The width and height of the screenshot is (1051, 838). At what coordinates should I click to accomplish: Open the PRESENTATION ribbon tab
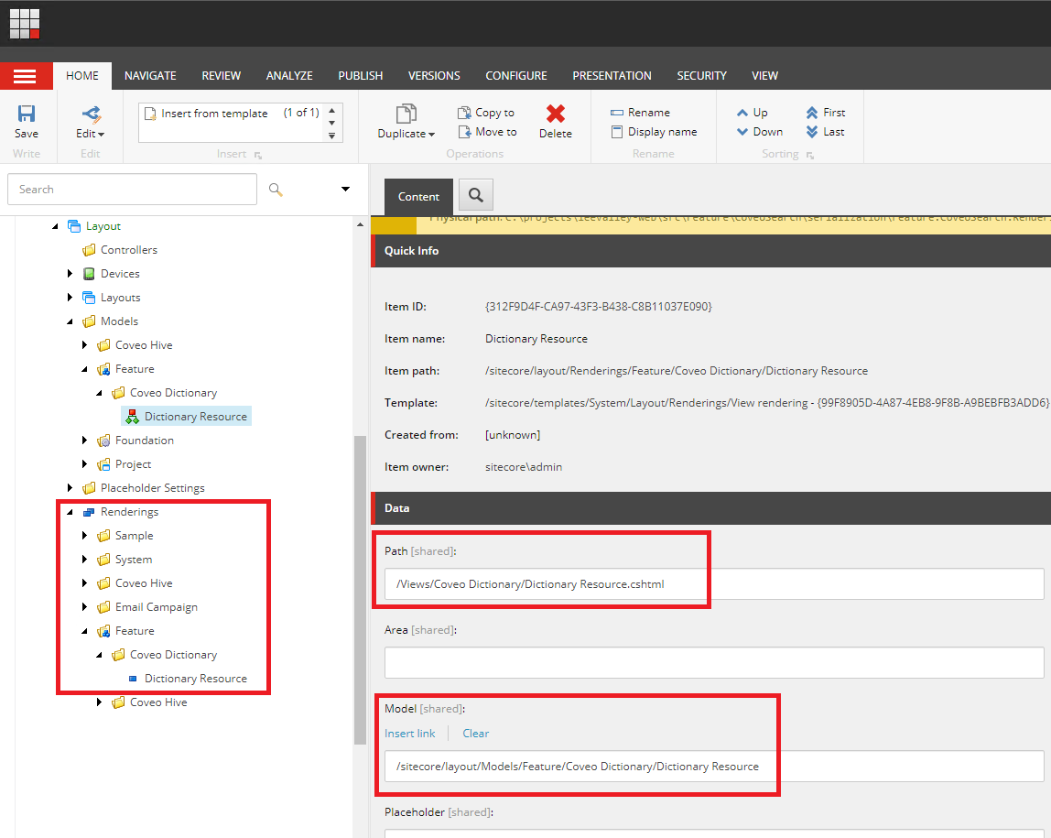612,76
